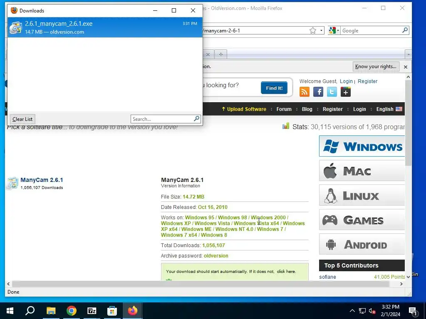Open the Blog nav item
426x319 pixels.
(x=307, y=109)
